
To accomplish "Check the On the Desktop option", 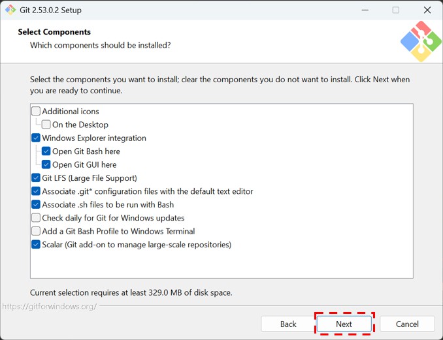I will (x=46, y=125).
